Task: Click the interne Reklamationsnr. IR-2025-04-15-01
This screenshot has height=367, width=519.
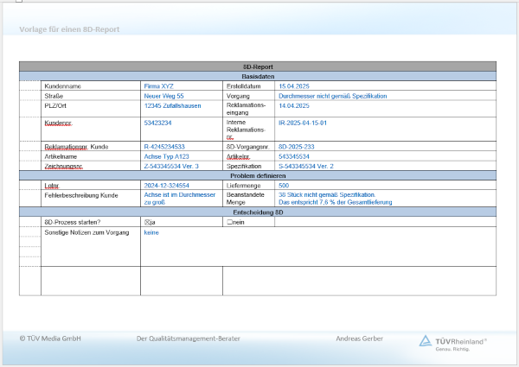Action: pos(302,123)
